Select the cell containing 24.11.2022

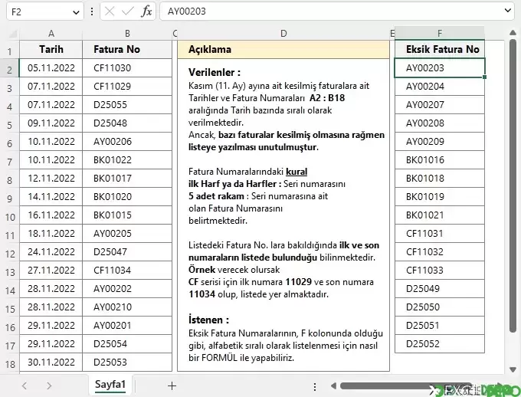click(51, 252)
